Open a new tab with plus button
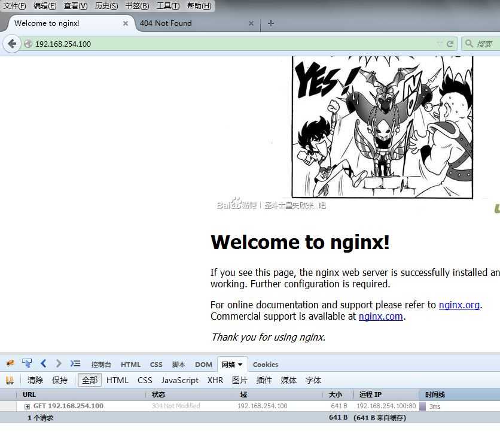500x434 pixels. coord(271,23)
